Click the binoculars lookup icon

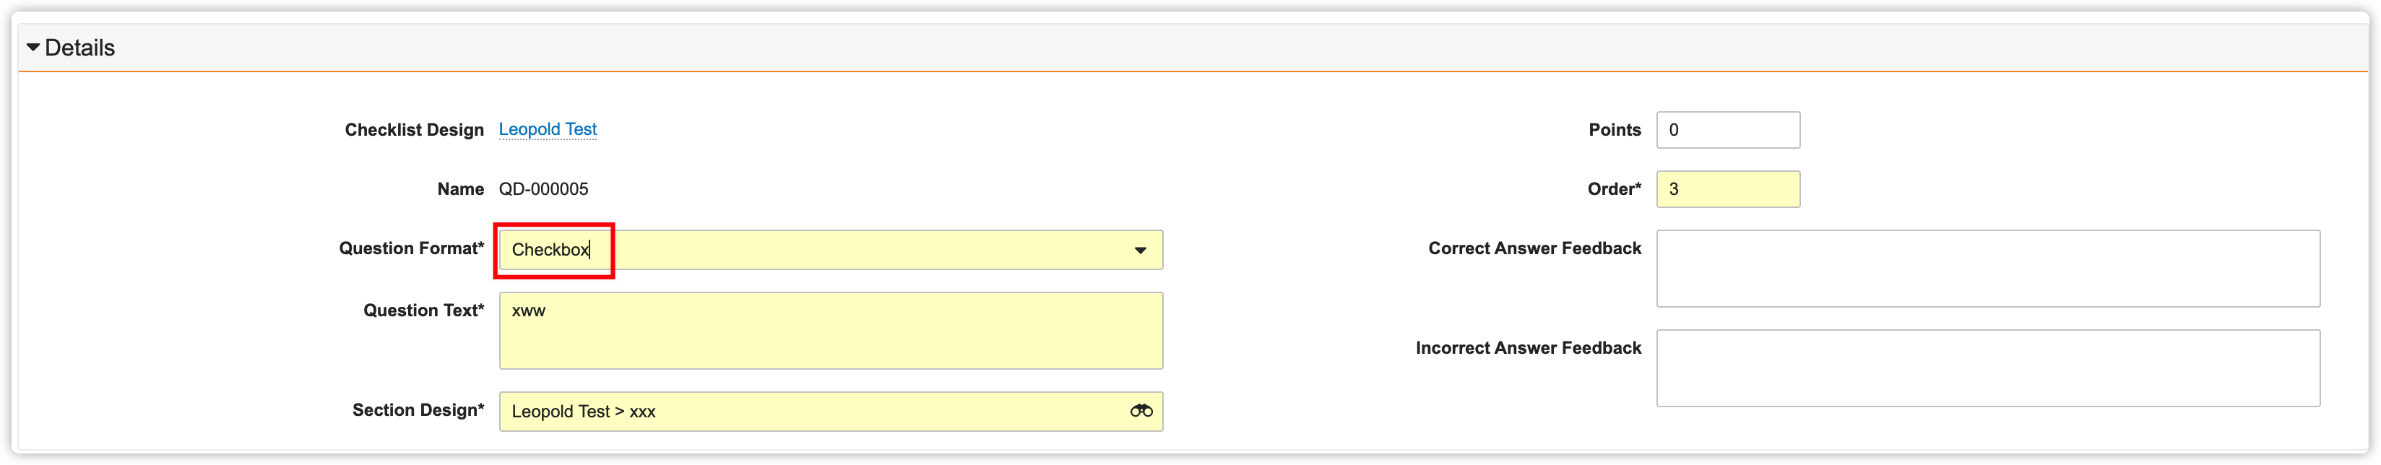click(x=1141, y=410)
